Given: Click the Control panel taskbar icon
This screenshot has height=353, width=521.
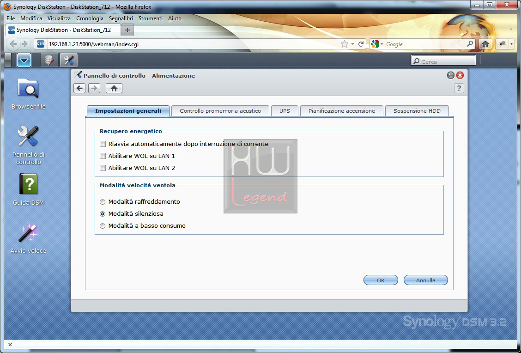Looking at the screenshot, I should pos(69,60).
